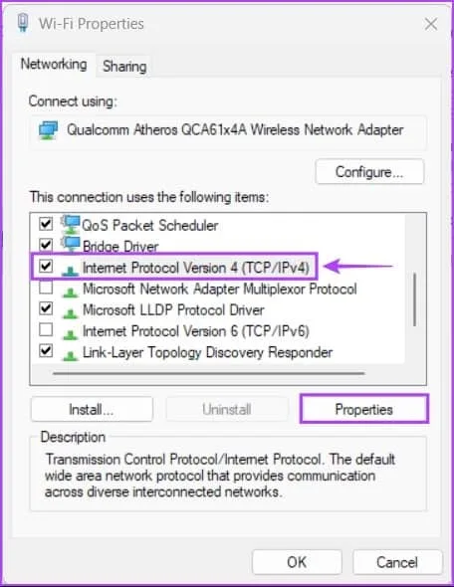Open Properties for the selected item
Viewport: 454px width, 587px height.
point(364,409)
